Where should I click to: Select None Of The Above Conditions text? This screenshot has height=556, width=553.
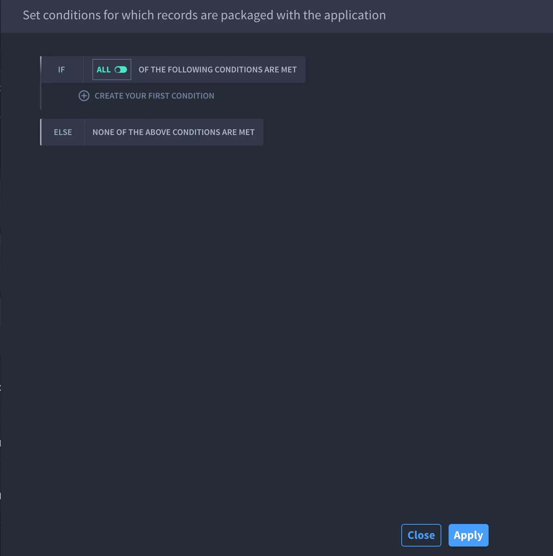[x=174, y=132]
